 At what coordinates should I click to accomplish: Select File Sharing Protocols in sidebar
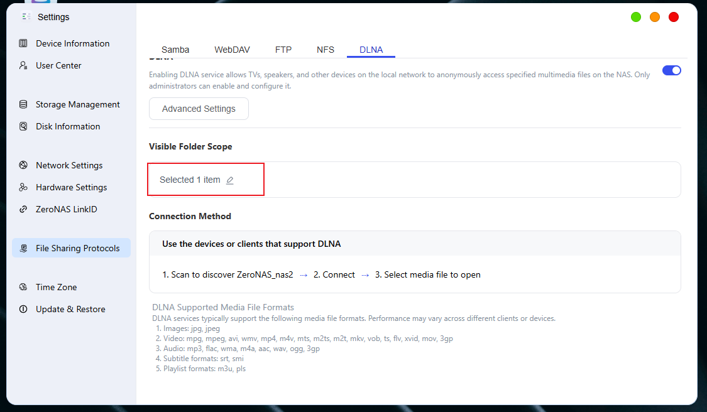(71, 248)
